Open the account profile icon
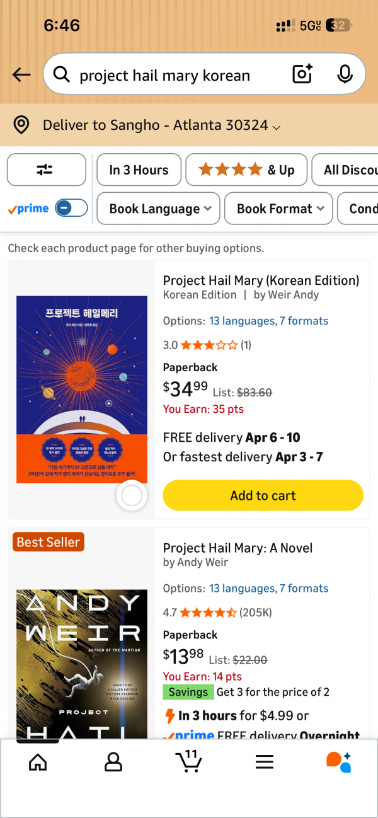The width and height of the screenshot is (378, 818). pyautogui.click(x=113, y=763)
